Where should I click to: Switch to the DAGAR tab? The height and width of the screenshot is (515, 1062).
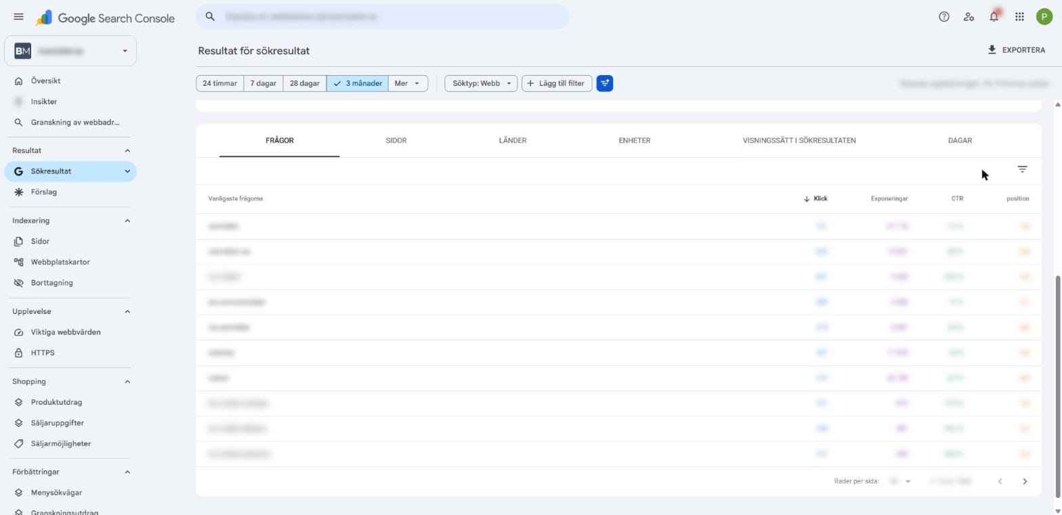pos(960,141)
